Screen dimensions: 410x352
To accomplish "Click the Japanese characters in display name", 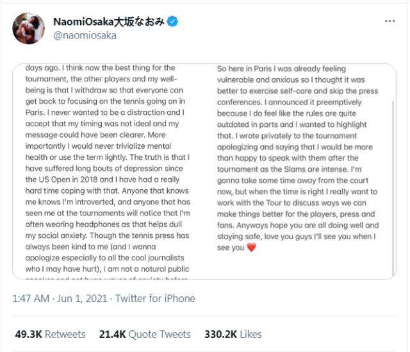I will click(139, 22).
